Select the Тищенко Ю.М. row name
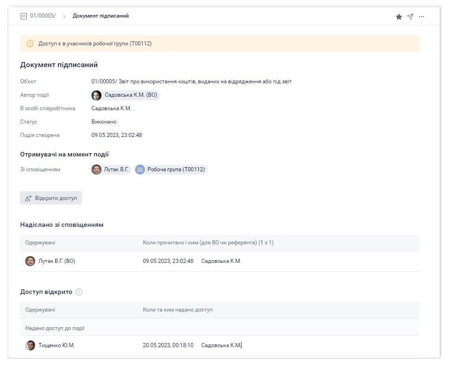Screen dimensions: 449x368 tap(57, 345)
